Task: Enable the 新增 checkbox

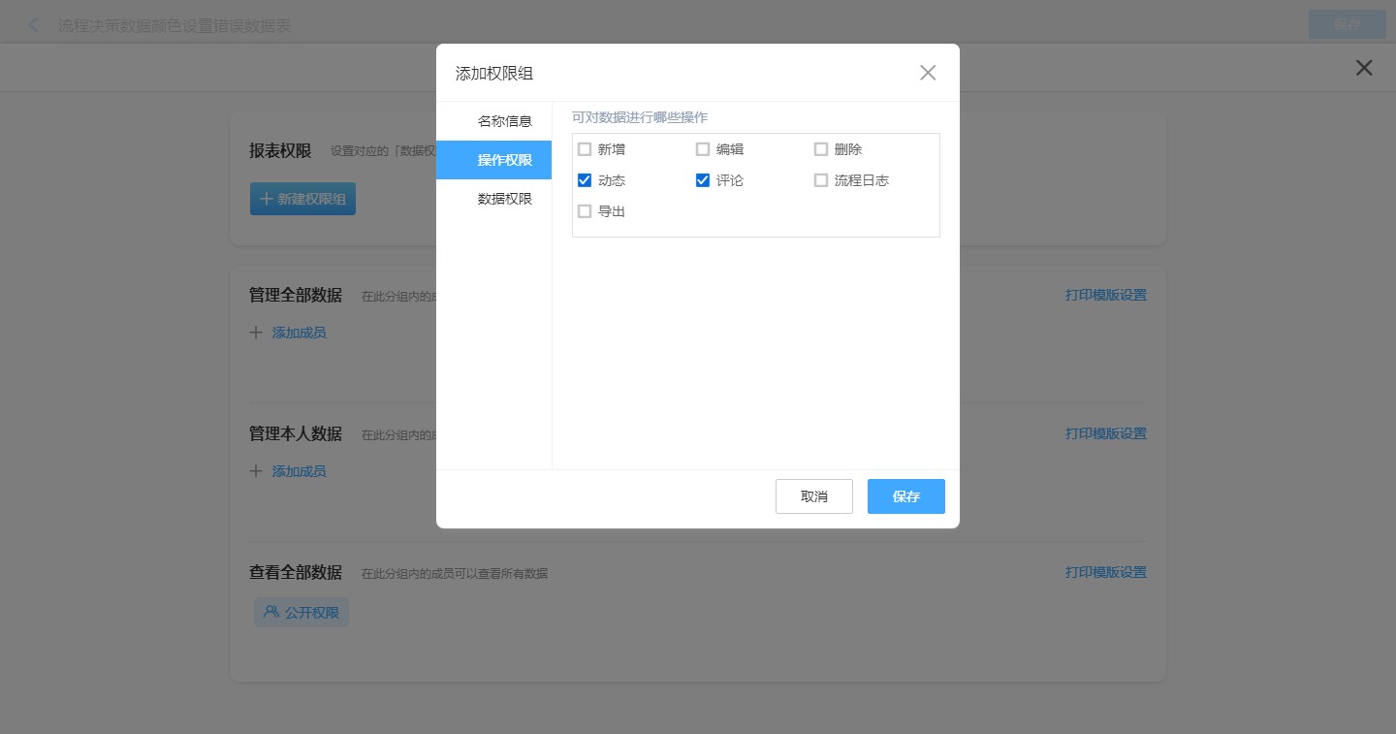Action: [585, 149]
